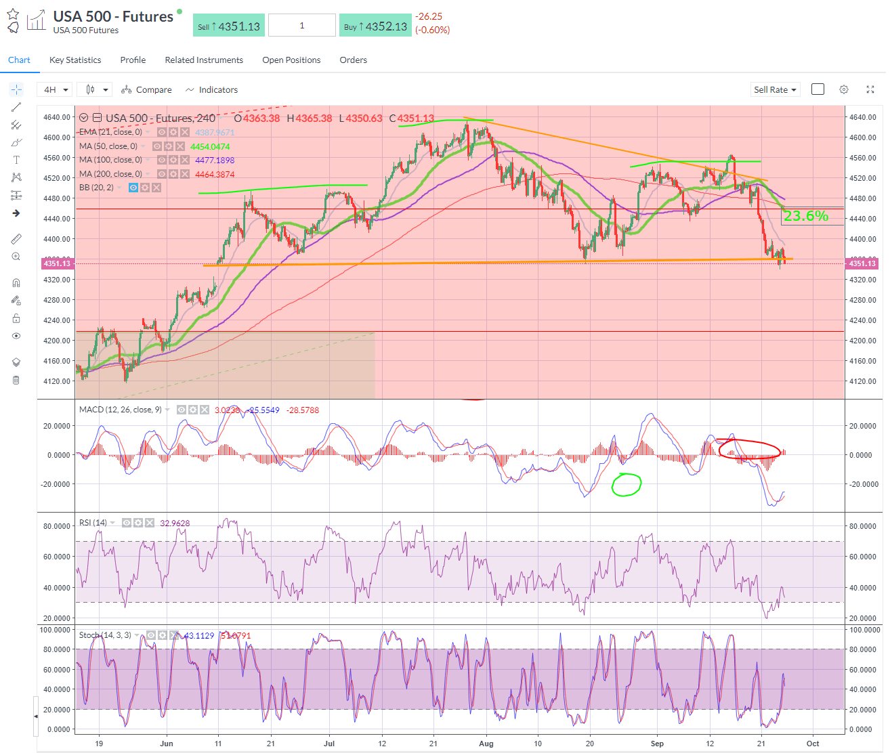Click the order quantity input field
The width and height of the screenshot is (890, 753).
pos(301,24)
